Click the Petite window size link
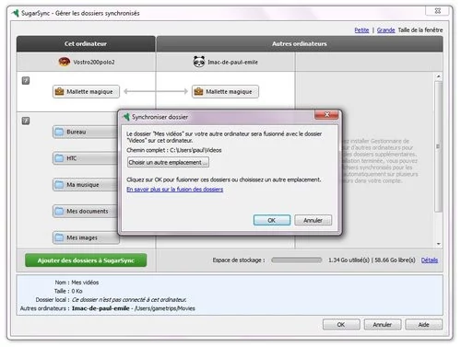461x347 pixels. click(x=361, y=30)
